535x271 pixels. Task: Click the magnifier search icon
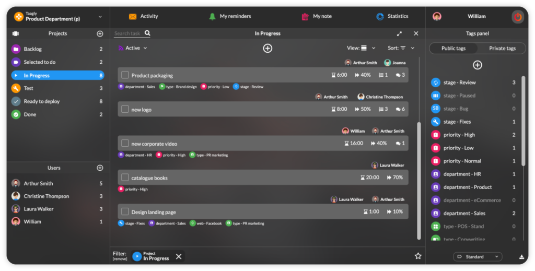(x=147, y=33)
